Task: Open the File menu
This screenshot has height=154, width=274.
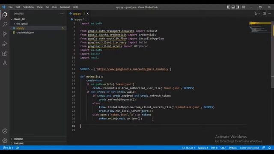Action: (x=10, y=7)
